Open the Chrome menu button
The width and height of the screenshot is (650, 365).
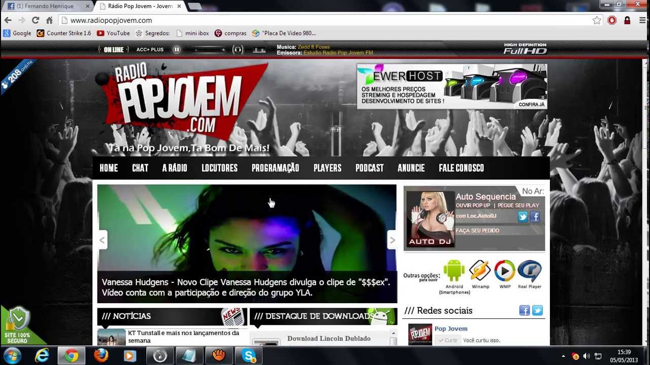(642, 20)
